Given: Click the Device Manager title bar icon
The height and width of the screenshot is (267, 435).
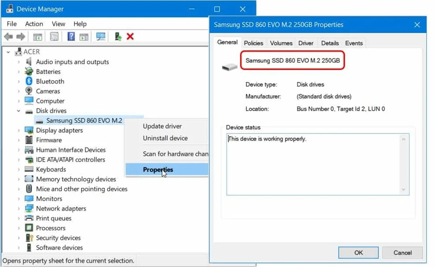Looking at the screenshot, I should click(10, 9).
